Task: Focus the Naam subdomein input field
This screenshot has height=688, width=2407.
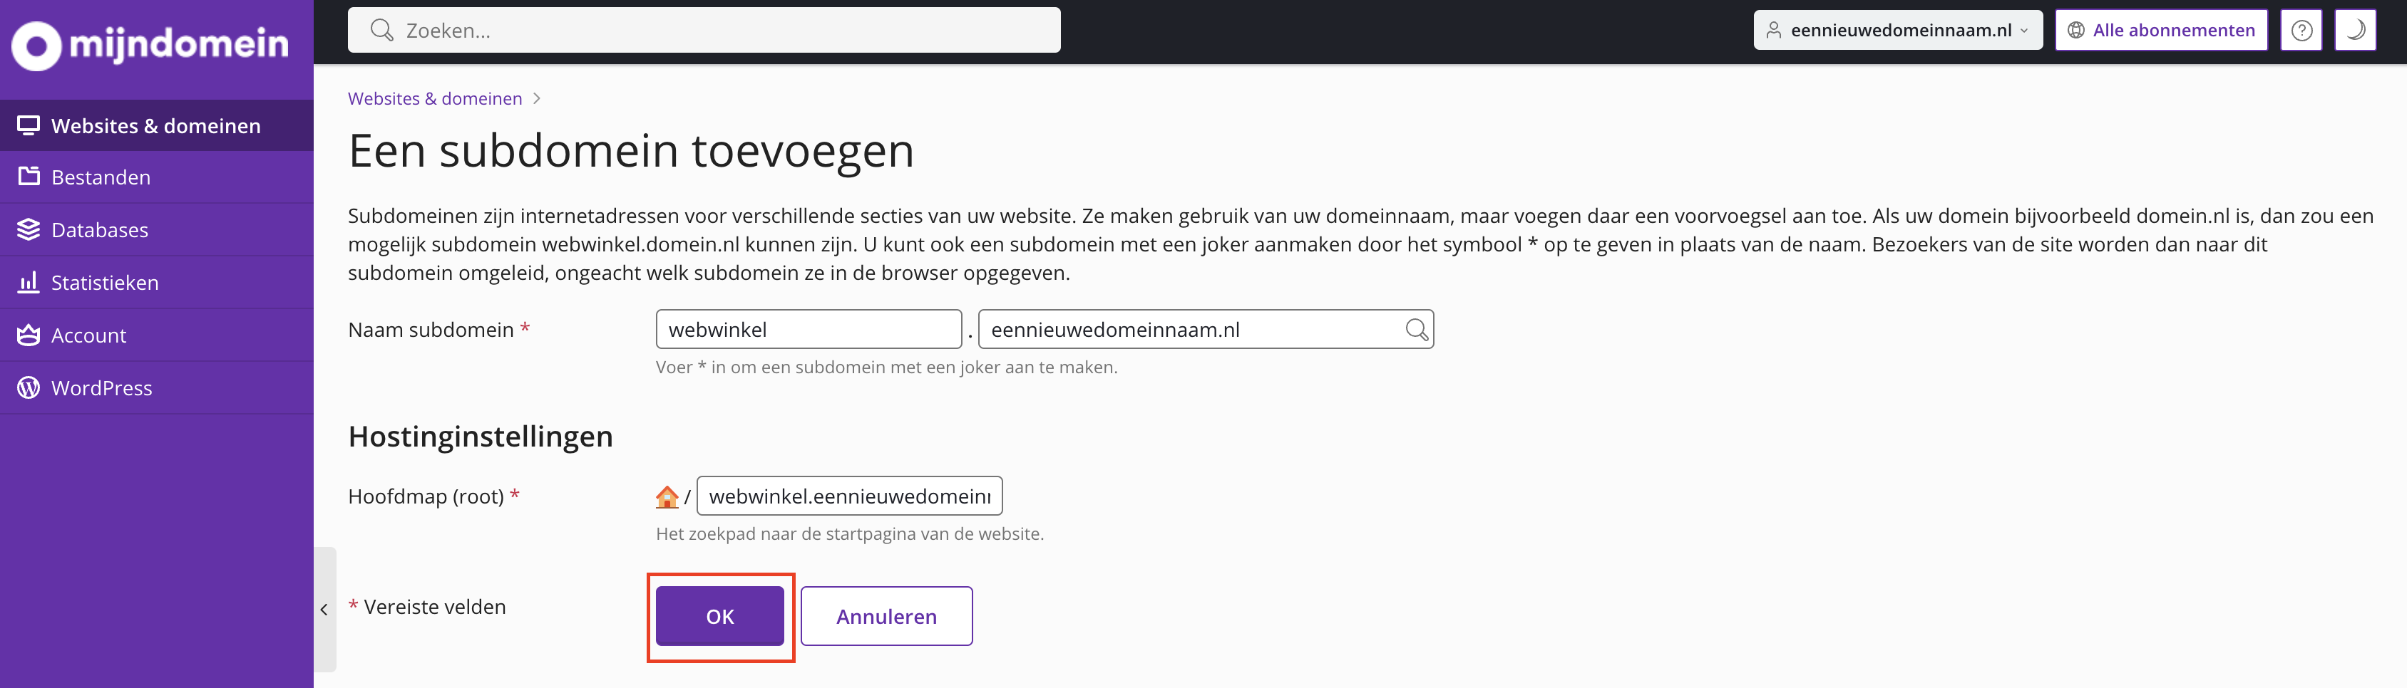Action: coord(809,330)
